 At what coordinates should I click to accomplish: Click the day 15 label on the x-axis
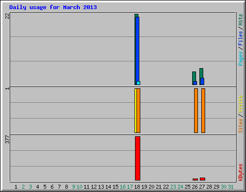[115, 187]
